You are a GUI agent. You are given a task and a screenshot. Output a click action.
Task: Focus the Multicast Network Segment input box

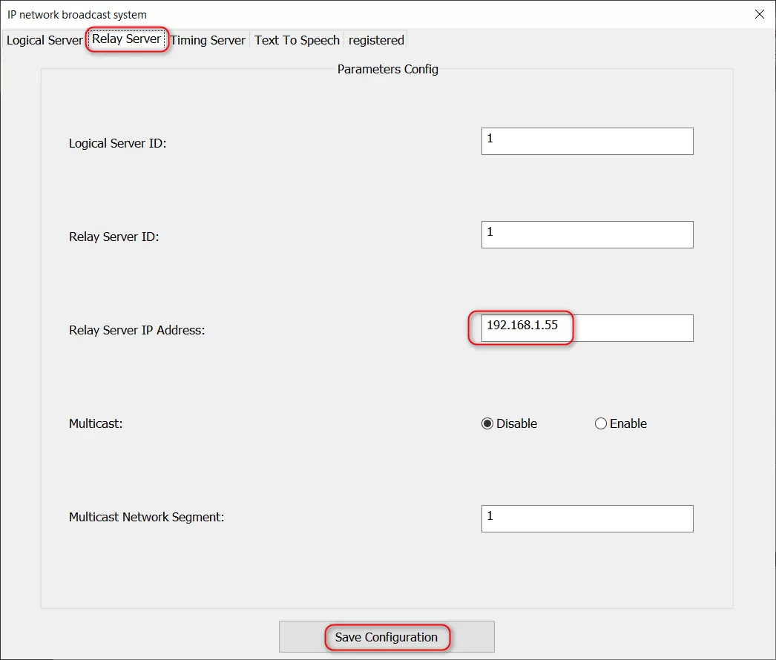point(587,518)
